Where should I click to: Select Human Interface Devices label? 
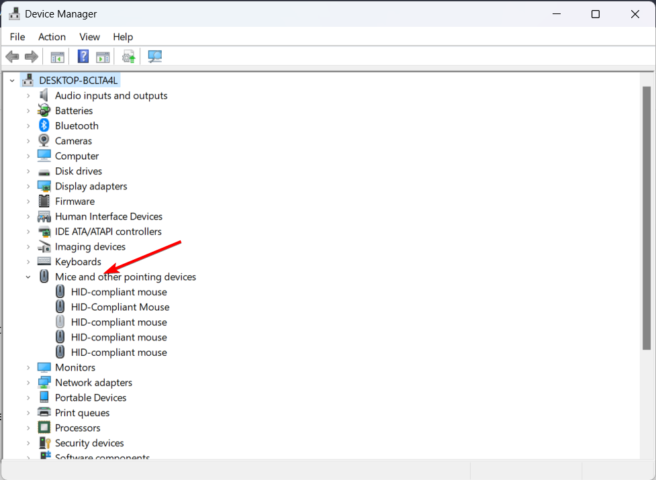point(109,216)
